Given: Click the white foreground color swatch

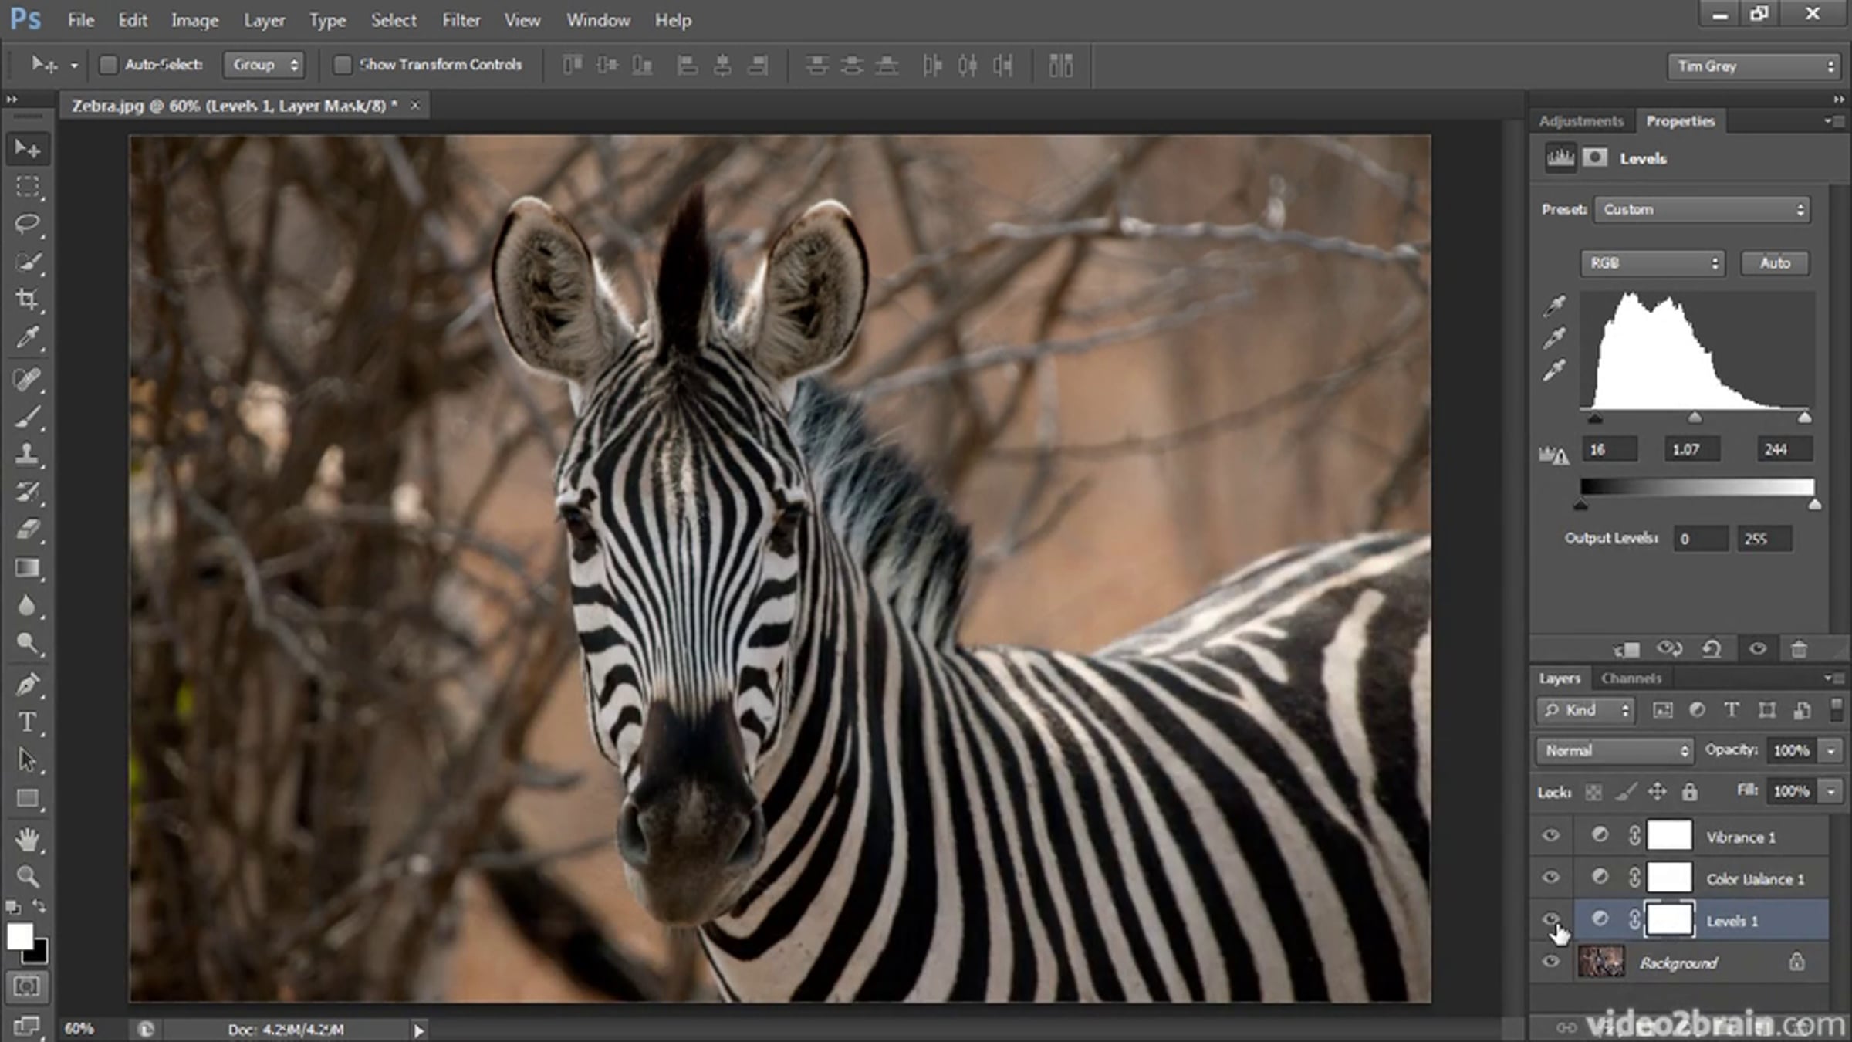Looking at the screenshot, I should click(x=19, y=936).
